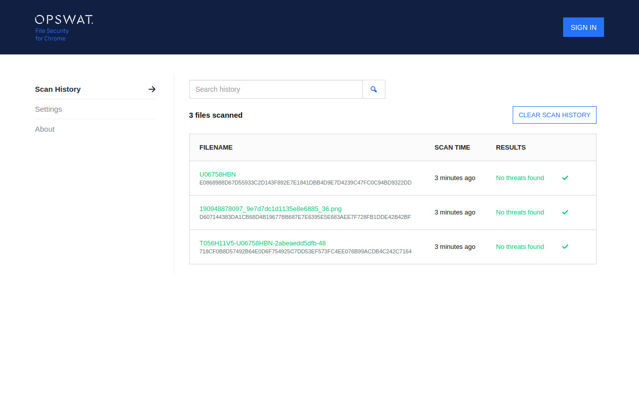This screenshot has height=399, width=639.
Task: Click the green checkmark for U06758HBN
Action: pyautogui.click(x=565, y=178)
